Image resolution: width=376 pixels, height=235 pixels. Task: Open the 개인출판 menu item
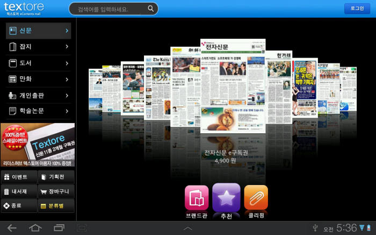click(38, 95)
